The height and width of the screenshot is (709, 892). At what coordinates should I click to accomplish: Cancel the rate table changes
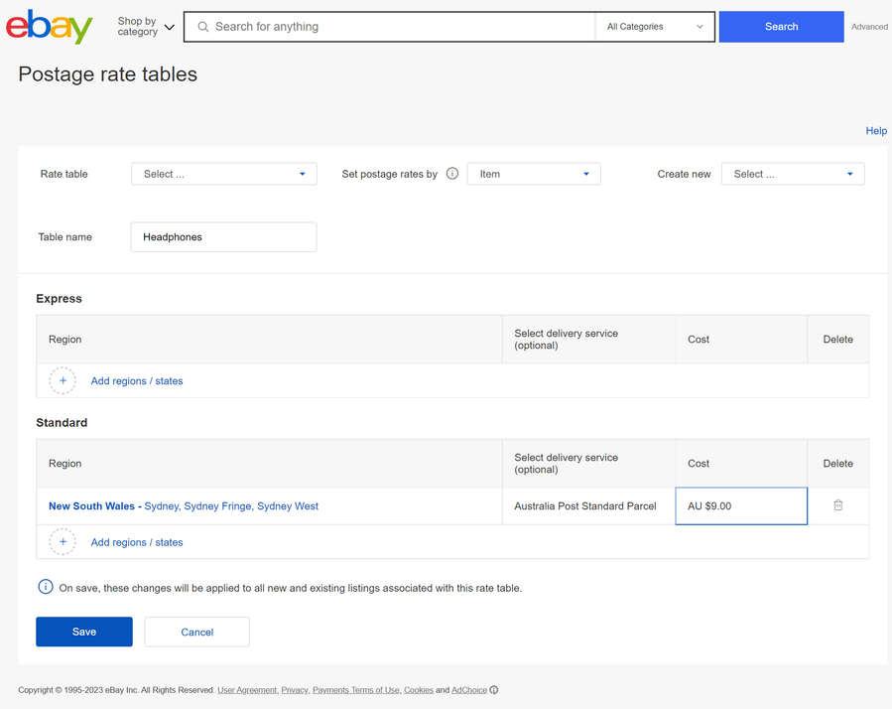tap(196, 632)
